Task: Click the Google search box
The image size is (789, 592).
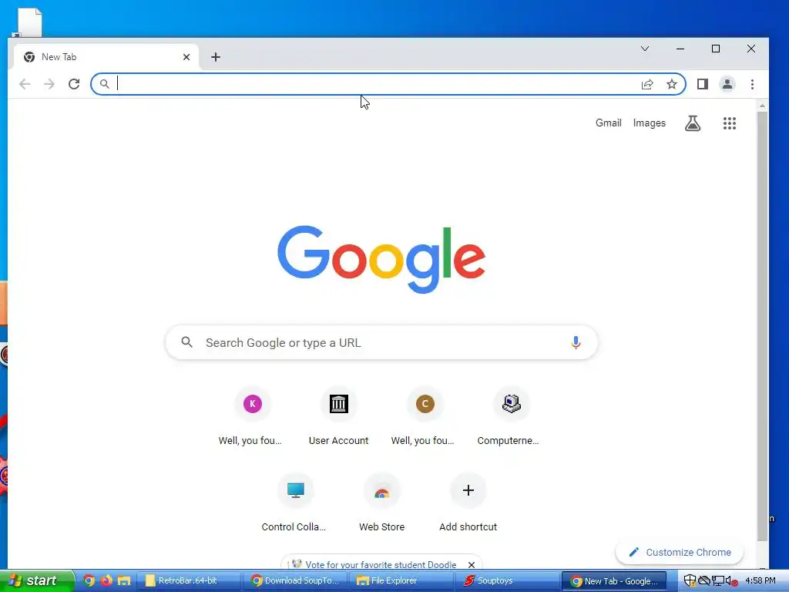Action: [x=381, y=342]
